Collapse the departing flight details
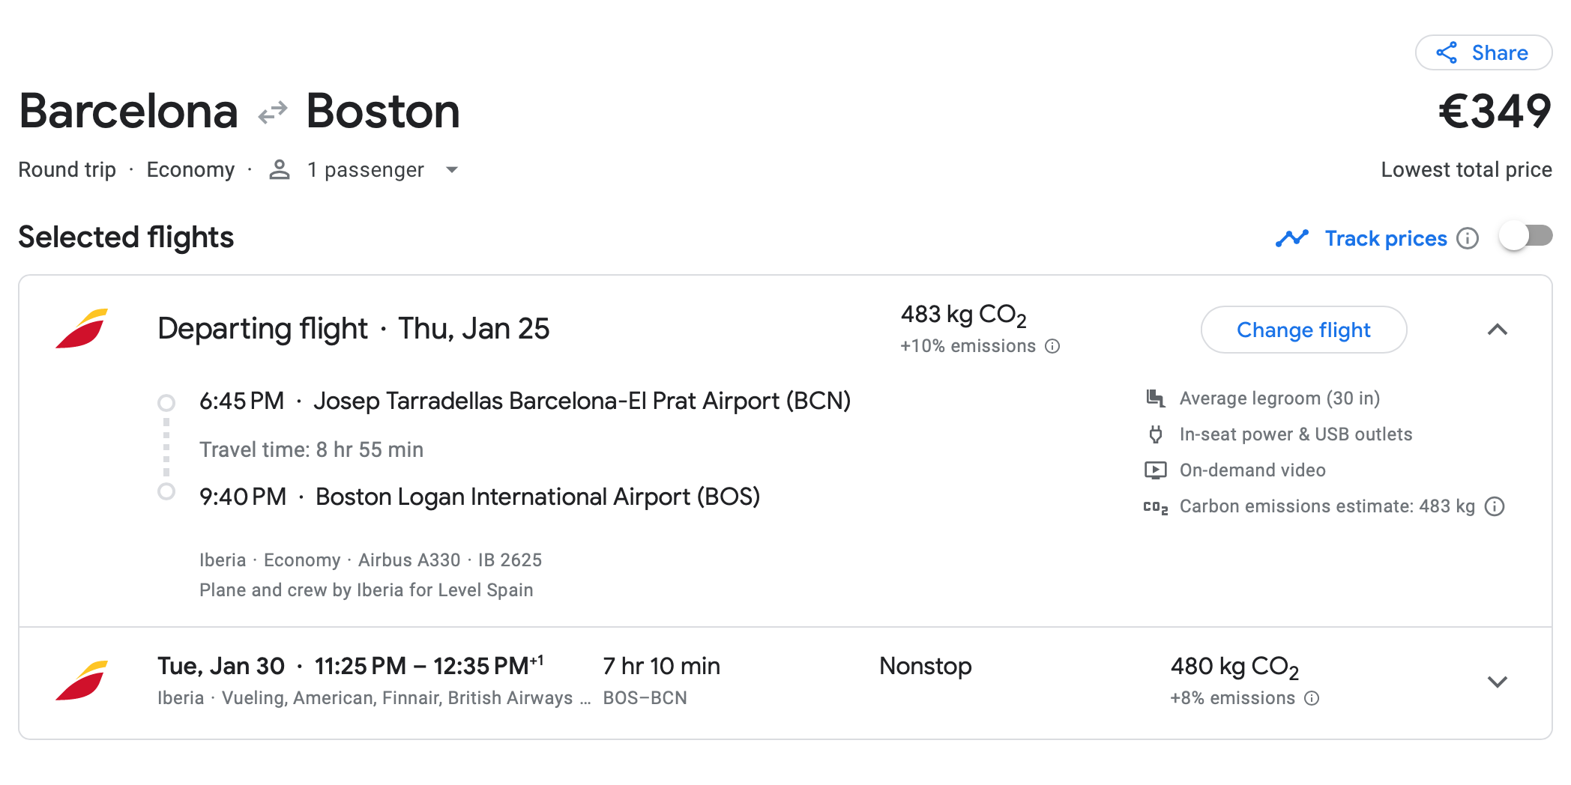This screenshot has width=1571, height=785. tap(1497, 330)
